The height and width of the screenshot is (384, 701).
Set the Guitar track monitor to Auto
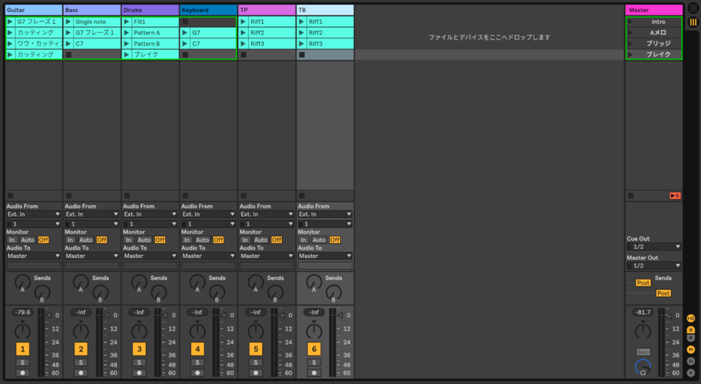(x=27, y=240)
